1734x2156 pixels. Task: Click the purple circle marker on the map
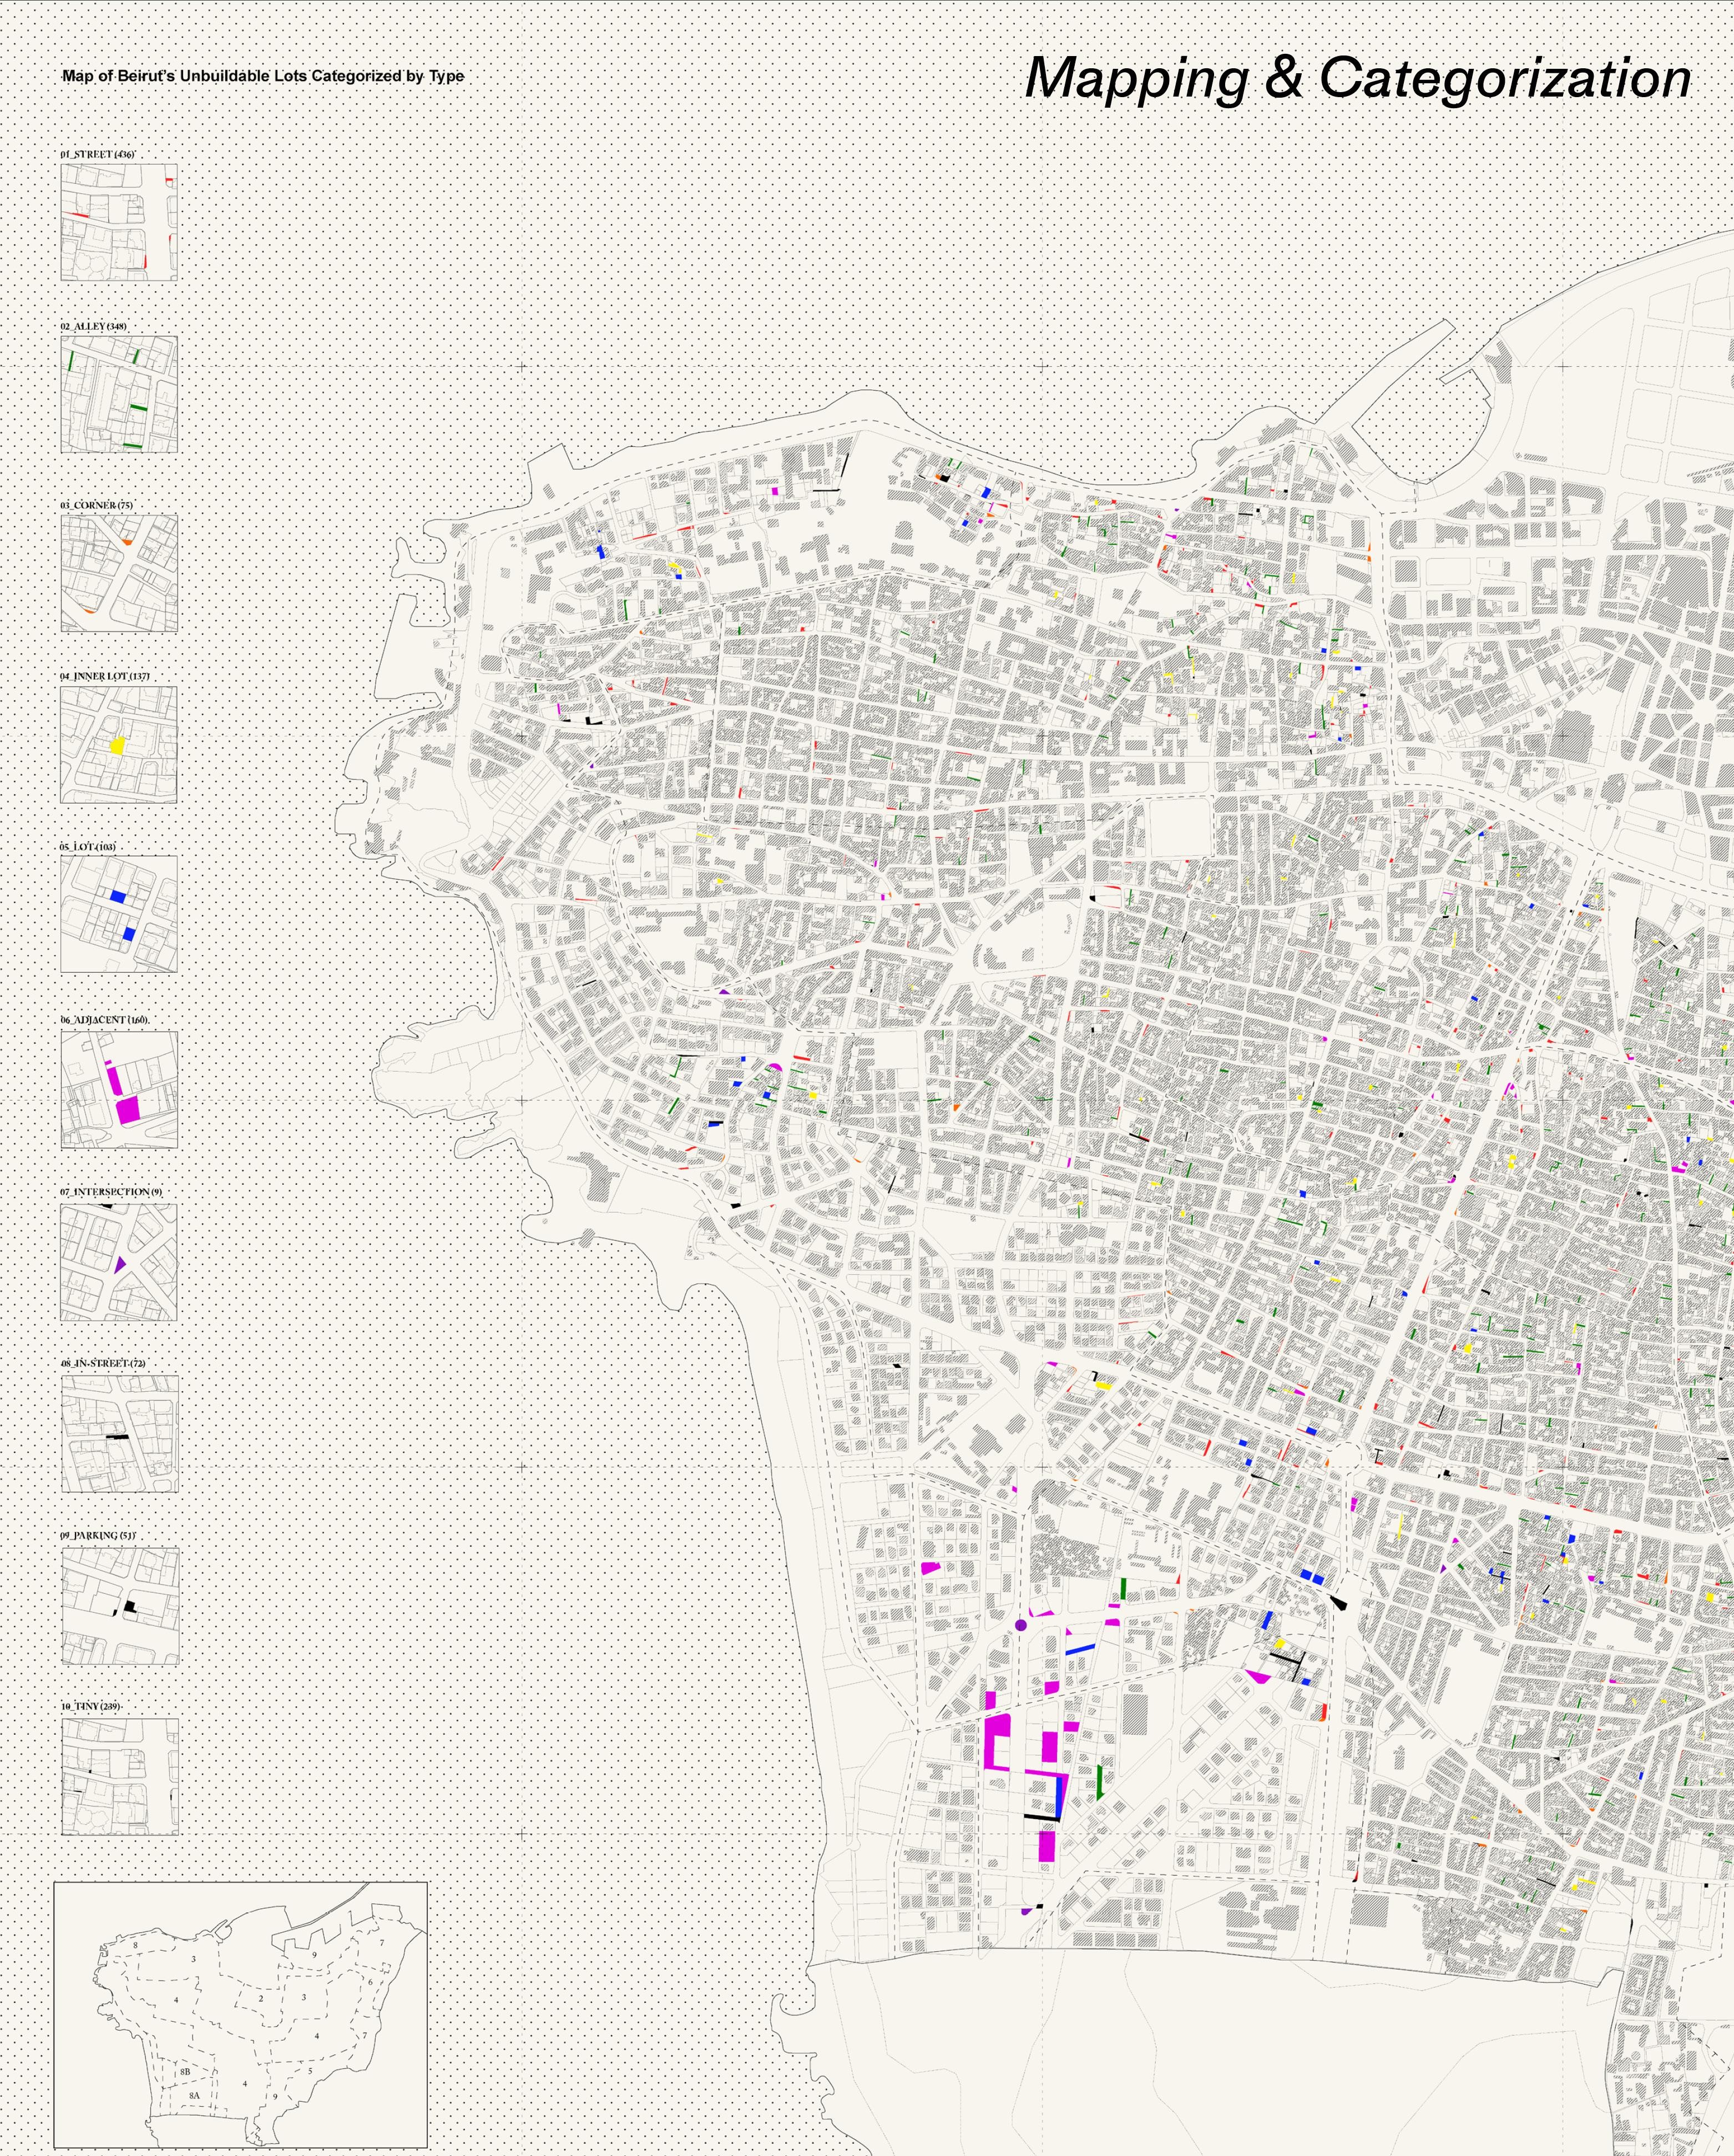(1020, 1626)
